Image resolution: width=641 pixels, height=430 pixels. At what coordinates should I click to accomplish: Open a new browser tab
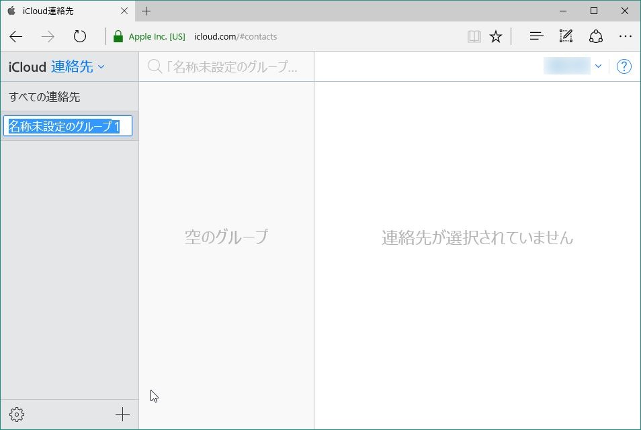click(x=146, y=11)
